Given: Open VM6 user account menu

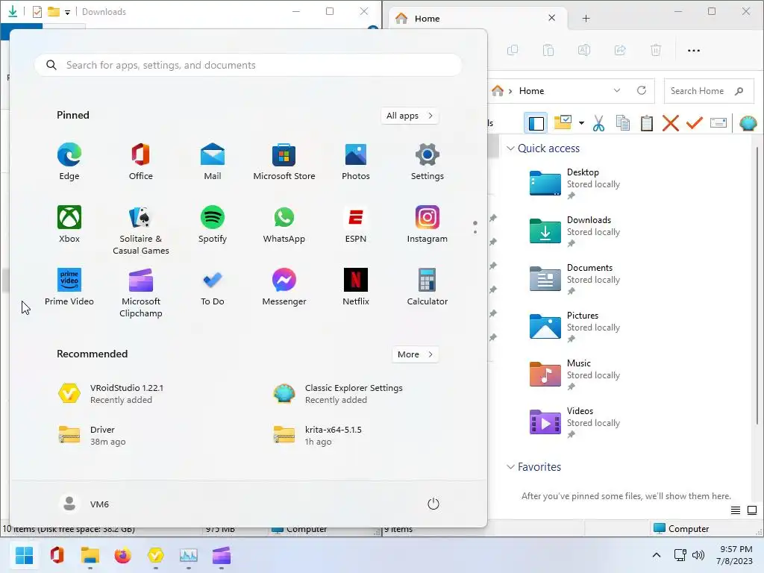Looking at the screenshot, I should (x=85, y=504).
